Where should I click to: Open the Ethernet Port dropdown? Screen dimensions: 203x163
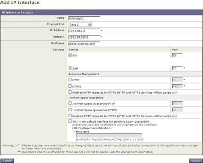[80, 25]
